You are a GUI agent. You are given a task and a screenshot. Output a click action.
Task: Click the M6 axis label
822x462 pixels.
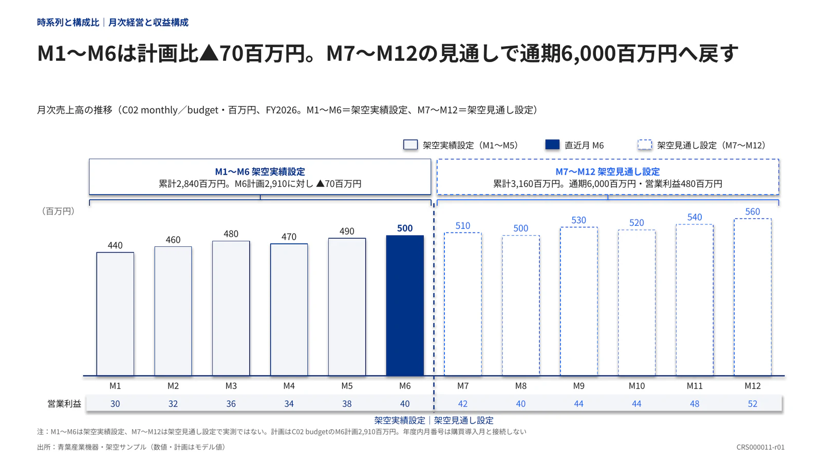(x=405, y=386)
